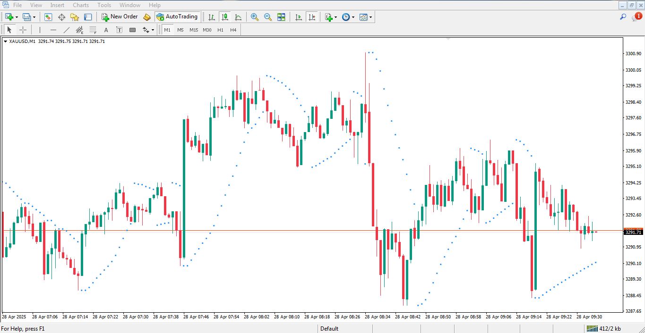The height and width of the screenshot is (333, 645).
Task: Open the Indicators dropdown
Action: (x=329, y=17)
